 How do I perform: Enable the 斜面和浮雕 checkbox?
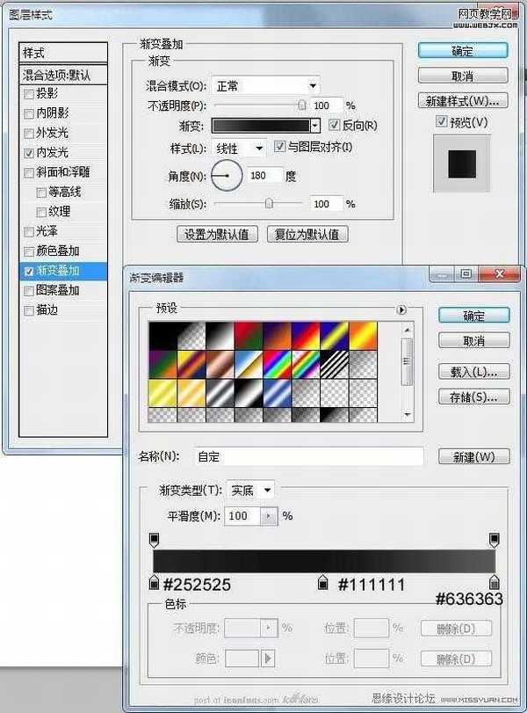[x=29, y=173]
